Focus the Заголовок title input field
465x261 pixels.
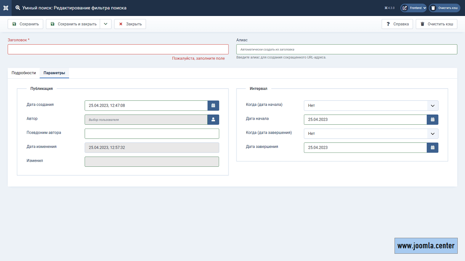pos(118,49)
